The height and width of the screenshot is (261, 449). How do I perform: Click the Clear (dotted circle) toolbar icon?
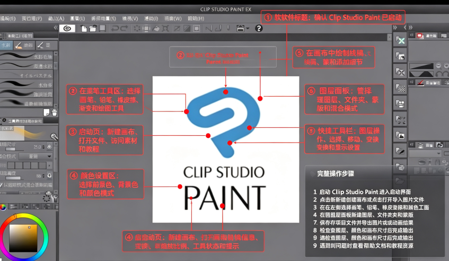(137, 28)
